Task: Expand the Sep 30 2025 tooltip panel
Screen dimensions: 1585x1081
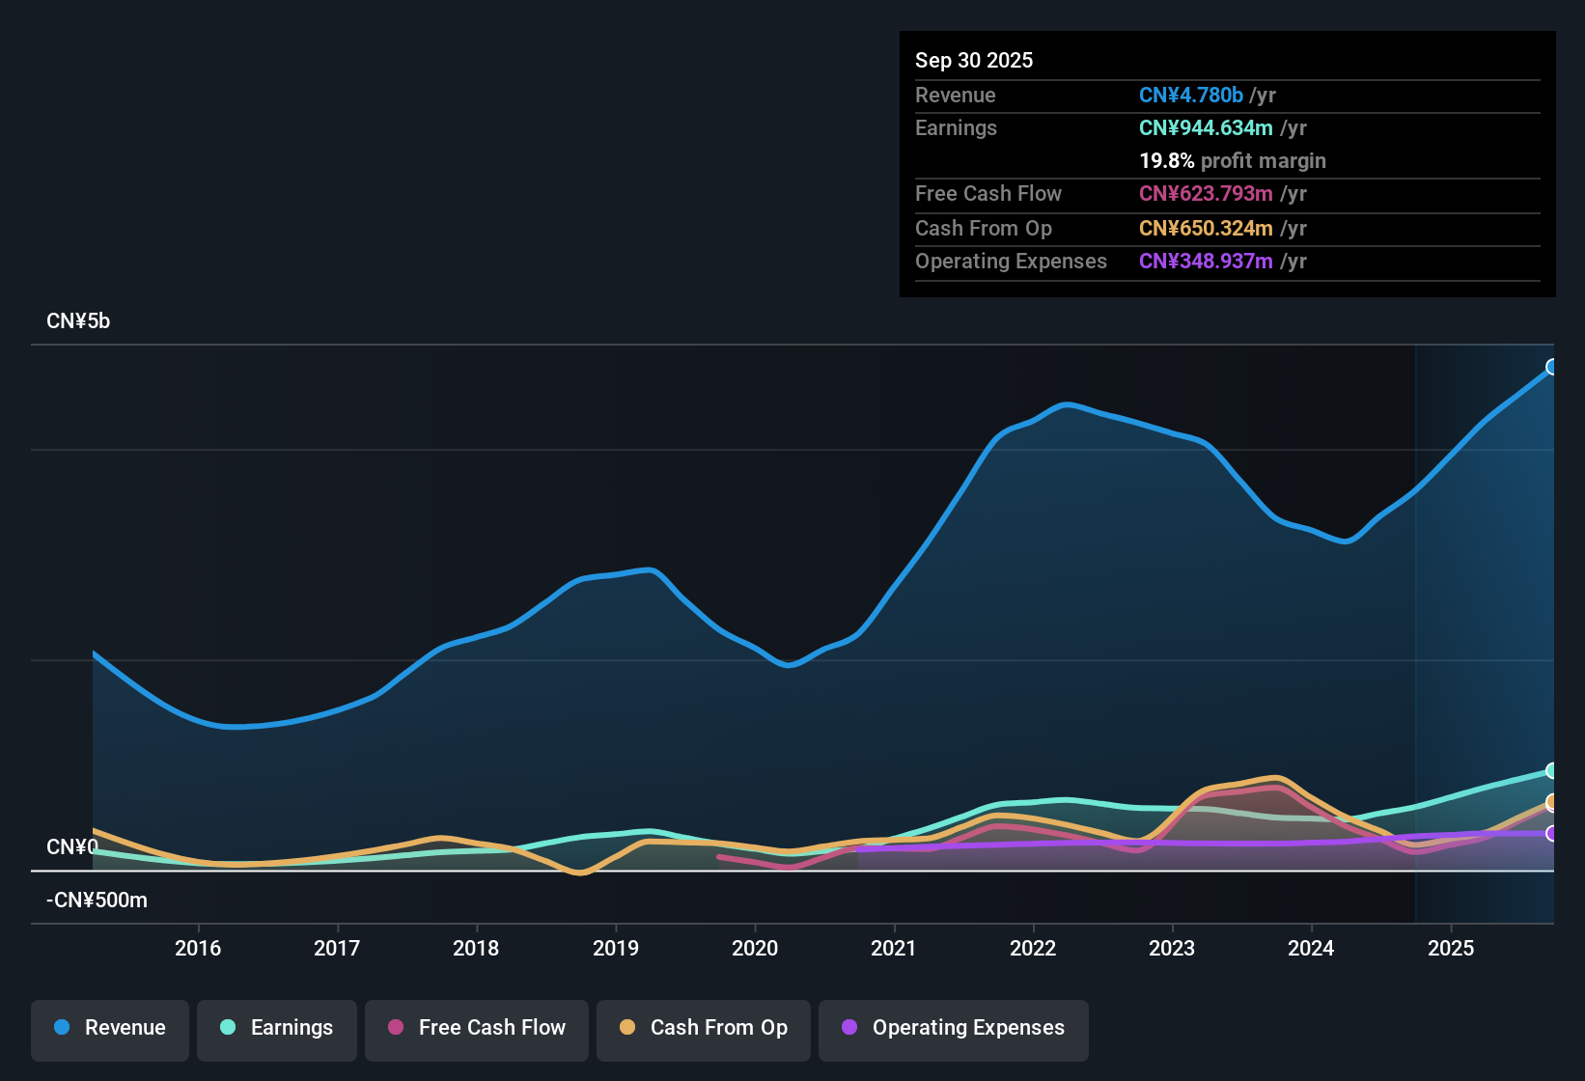Action: pos(974,60)
